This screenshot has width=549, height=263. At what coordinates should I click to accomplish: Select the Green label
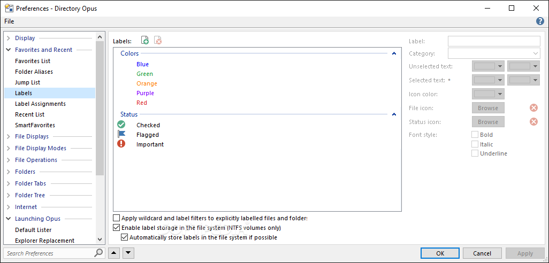point(144,74)
